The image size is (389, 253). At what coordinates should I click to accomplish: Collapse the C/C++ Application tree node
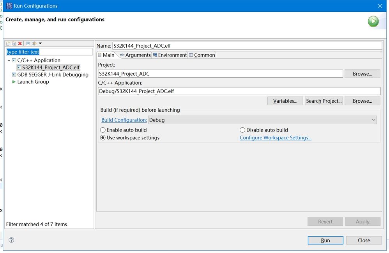tap(9, 61)
